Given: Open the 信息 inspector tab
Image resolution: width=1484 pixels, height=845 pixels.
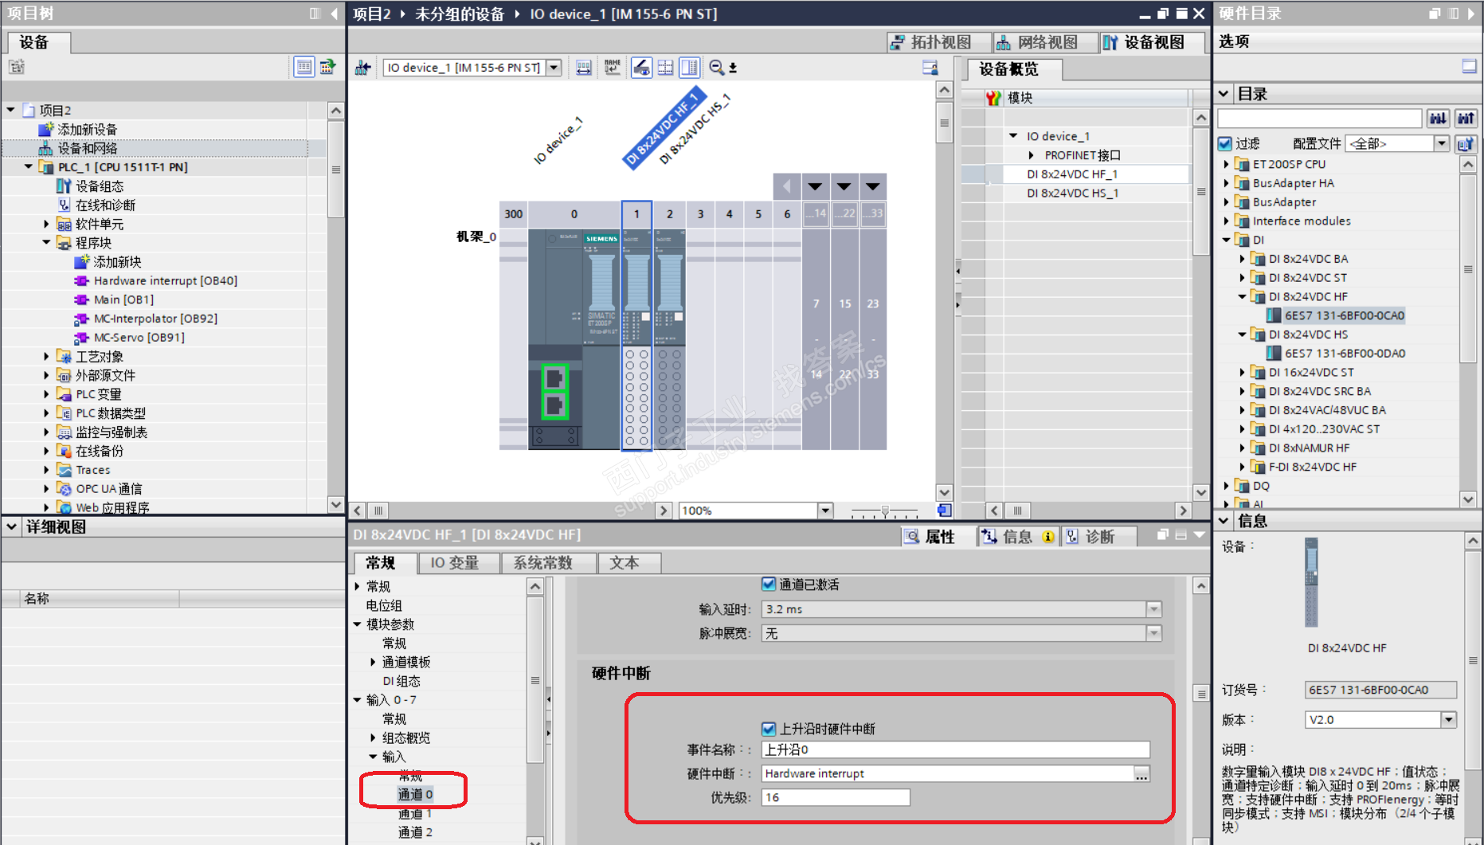Looking at the screenshot, I should 1018,537.
